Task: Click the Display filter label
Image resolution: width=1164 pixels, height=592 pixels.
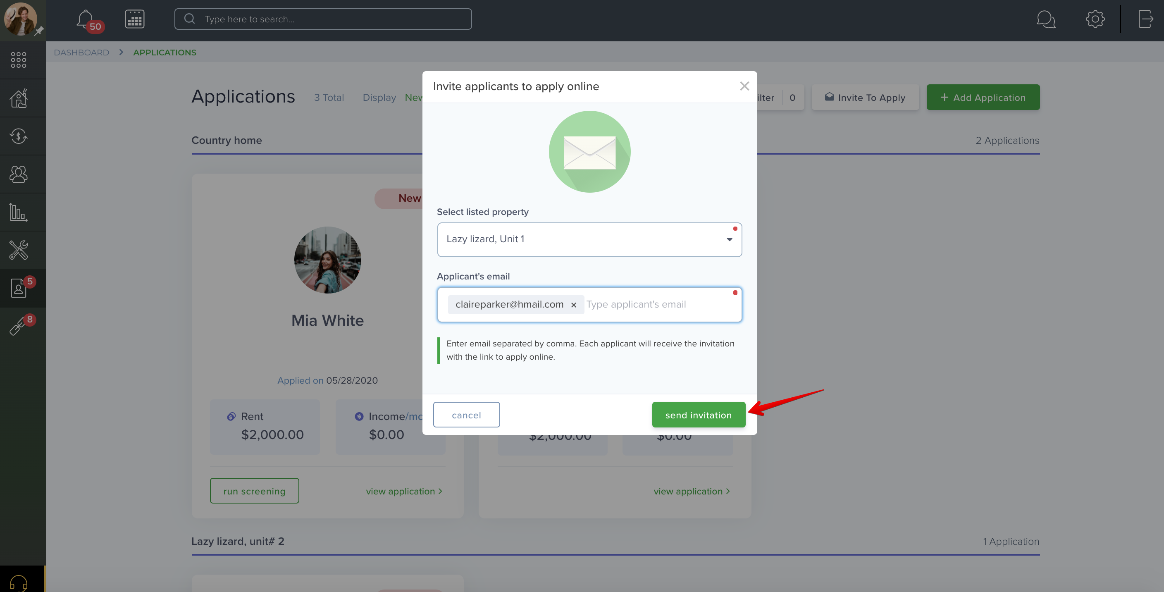Action: click(379, 98)
